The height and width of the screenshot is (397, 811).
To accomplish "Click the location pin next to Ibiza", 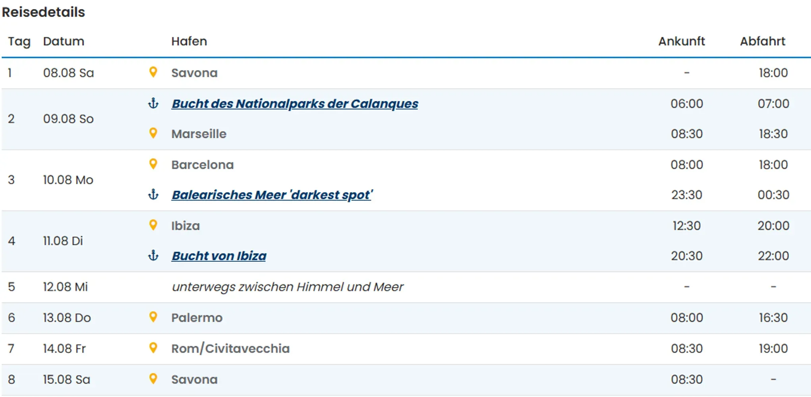I will point(153,225).
